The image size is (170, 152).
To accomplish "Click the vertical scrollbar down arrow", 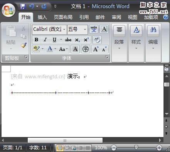I will 167,114.
